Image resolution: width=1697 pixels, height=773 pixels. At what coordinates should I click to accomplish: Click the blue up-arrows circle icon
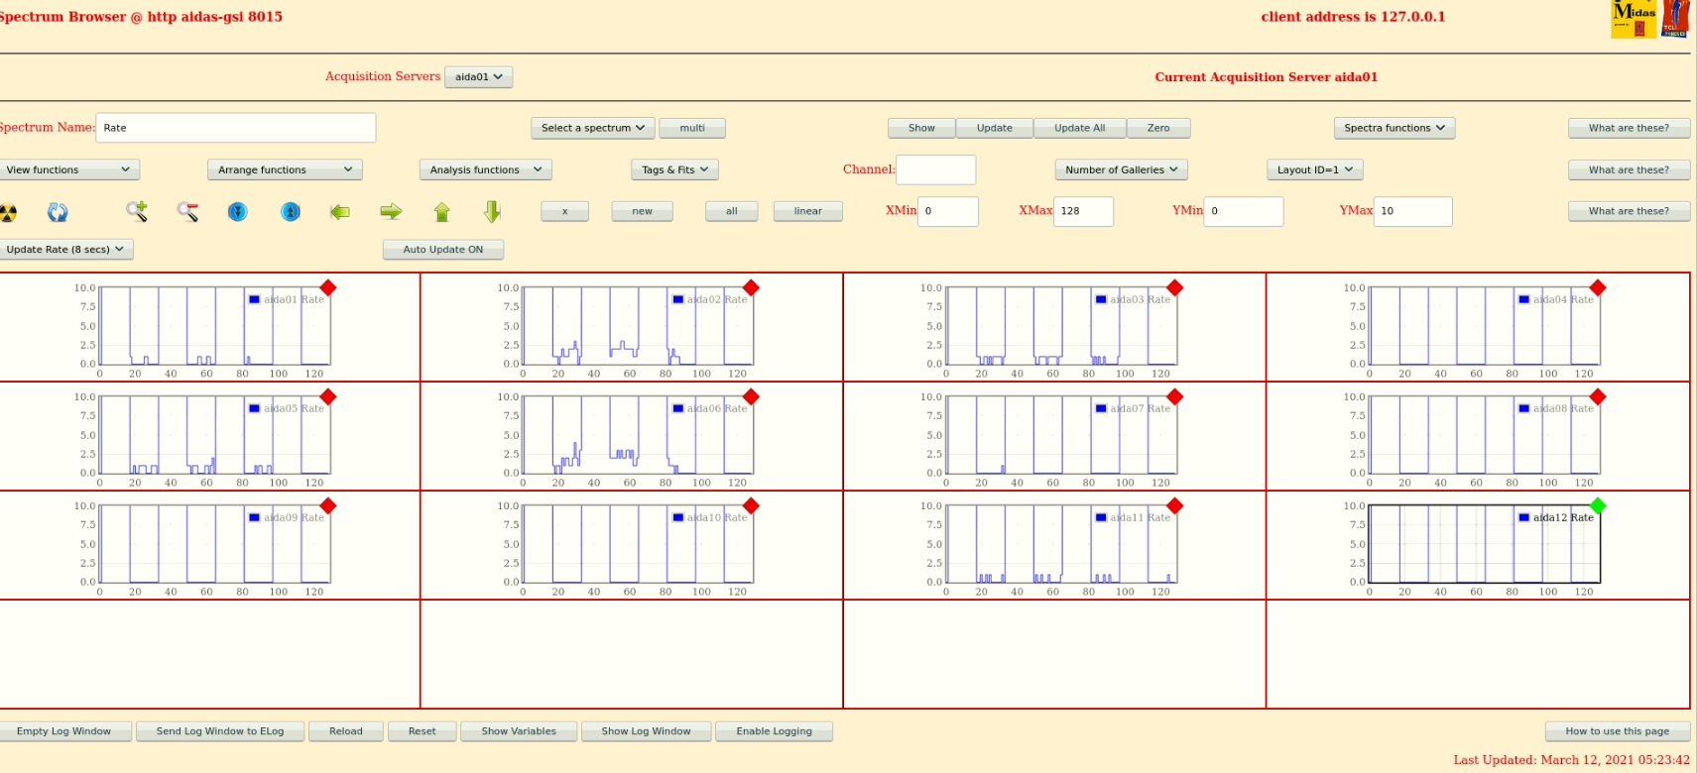pos(290,211)
